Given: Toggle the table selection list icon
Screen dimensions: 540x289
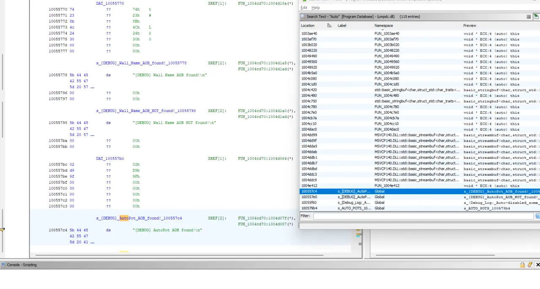Looking at the screenshot, I should pyautogui.click(x=529, y=17).
